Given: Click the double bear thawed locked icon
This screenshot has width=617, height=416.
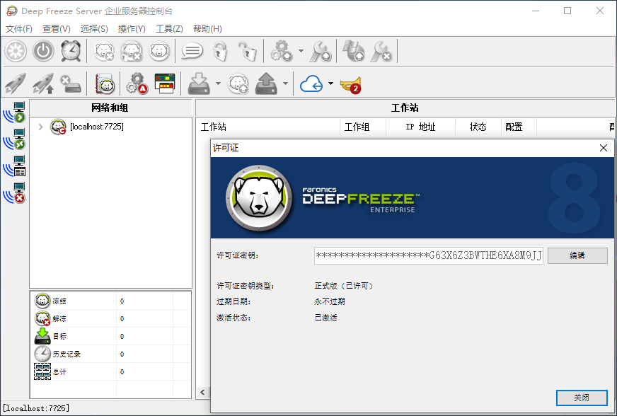Looking at the screenshot, I should pyautogui.click(x=132, y=51).
